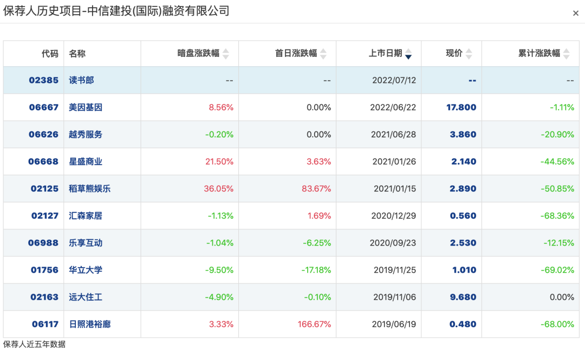585x350 pixels.
Task: Close the sponsor history dialog
Action: point(576,13)
